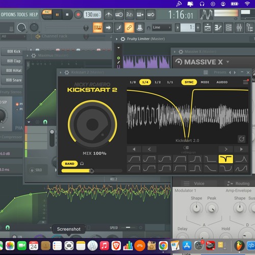Viewport: 255px width, 255px height.
Task: Click the red Record button
Action: point(78,15)
